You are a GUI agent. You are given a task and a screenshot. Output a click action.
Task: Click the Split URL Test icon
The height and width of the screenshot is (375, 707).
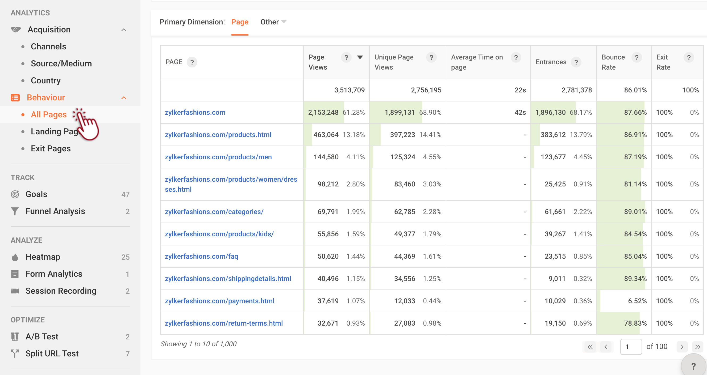[x=15, y=353]
